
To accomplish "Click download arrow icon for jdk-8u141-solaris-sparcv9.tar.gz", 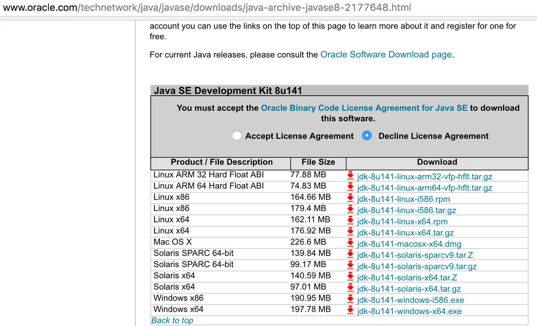I will tap(350, 266).
